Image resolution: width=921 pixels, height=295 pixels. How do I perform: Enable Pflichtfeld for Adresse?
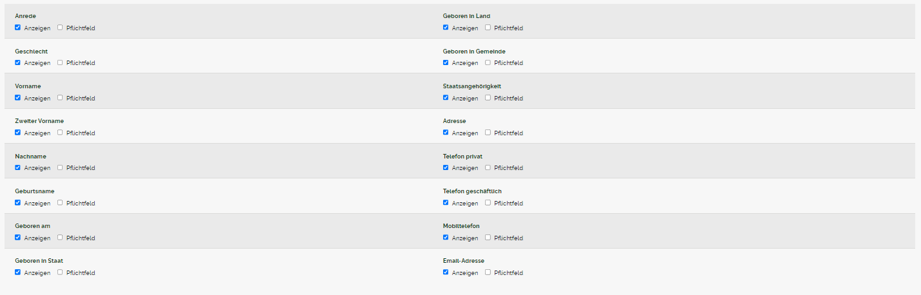488,133
